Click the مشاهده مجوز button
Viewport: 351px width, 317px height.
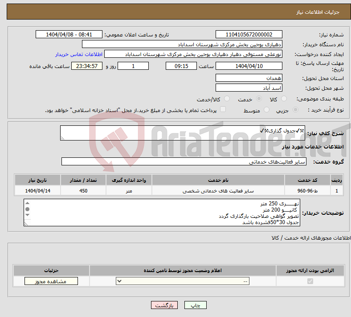pos(51,281)
